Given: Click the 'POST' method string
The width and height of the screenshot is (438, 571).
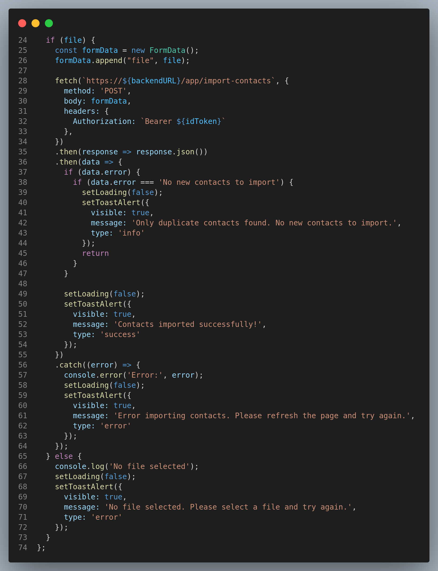Looking at the screenshot, I should tap(114, 91).
